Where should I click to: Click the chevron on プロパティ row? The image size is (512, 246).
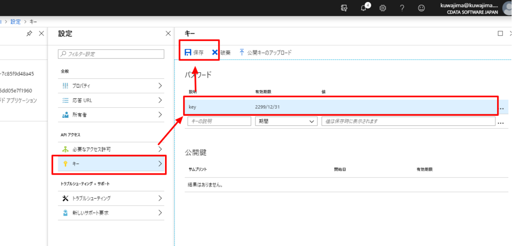point(160,86)
